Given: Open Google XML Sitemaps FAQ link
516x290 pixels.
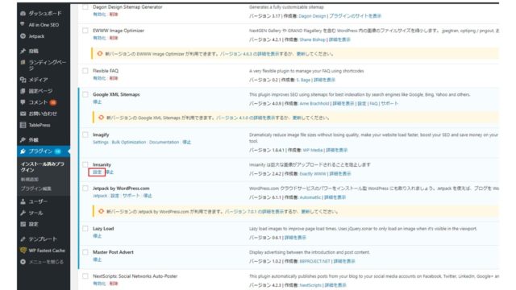Looking at the screenshot, I should coord(373,104).
